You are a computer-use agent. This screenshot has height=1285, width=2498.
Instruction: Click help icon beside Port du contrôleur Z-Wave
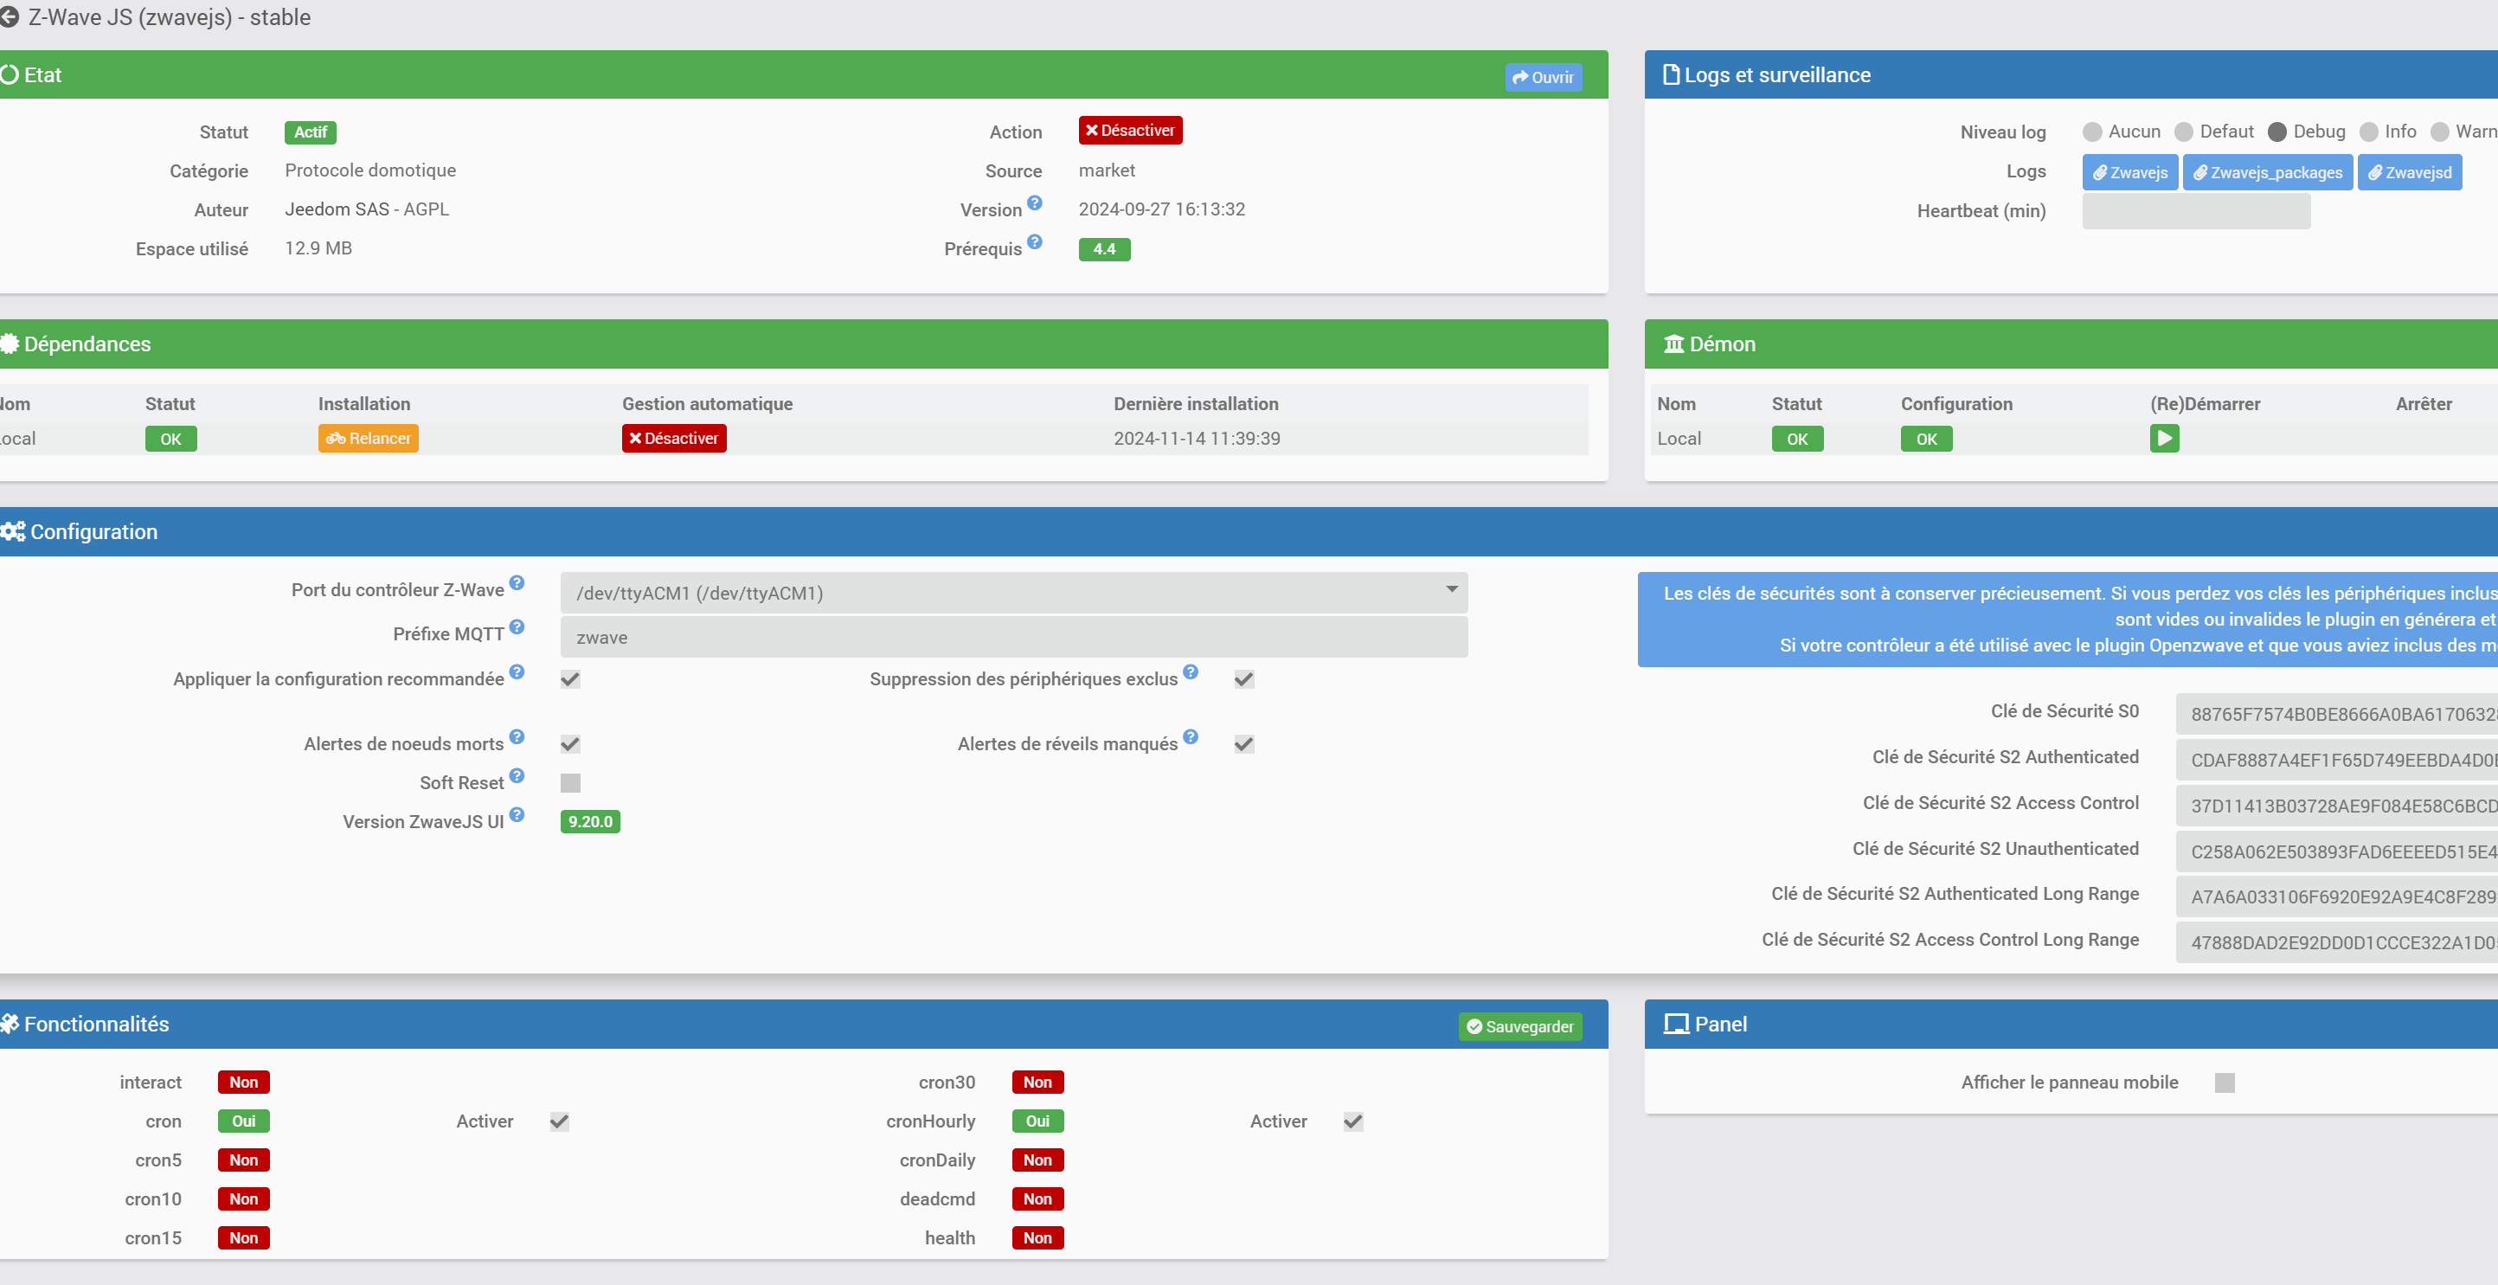[x=517, y=583]
